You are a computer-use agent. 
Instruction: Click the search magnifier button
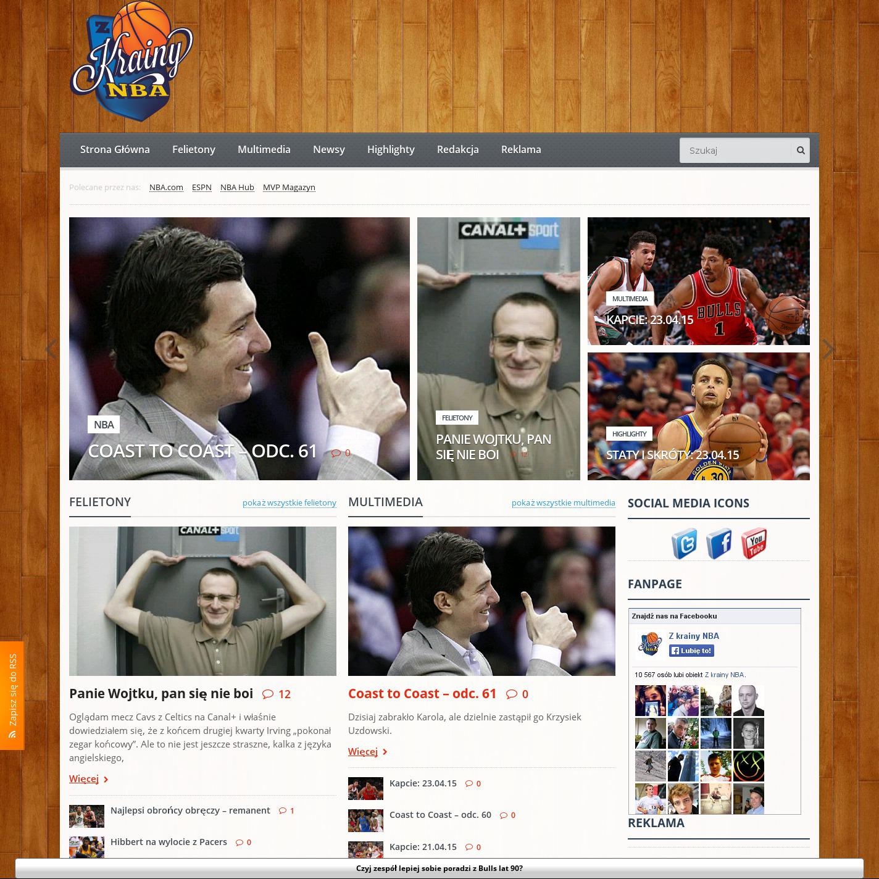click(x=801, y=150)
